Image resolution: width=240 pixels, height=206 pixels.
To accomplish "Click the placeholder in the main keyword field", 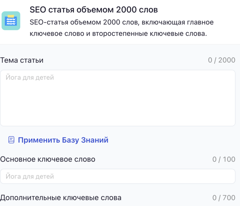I will click(30, 177).
